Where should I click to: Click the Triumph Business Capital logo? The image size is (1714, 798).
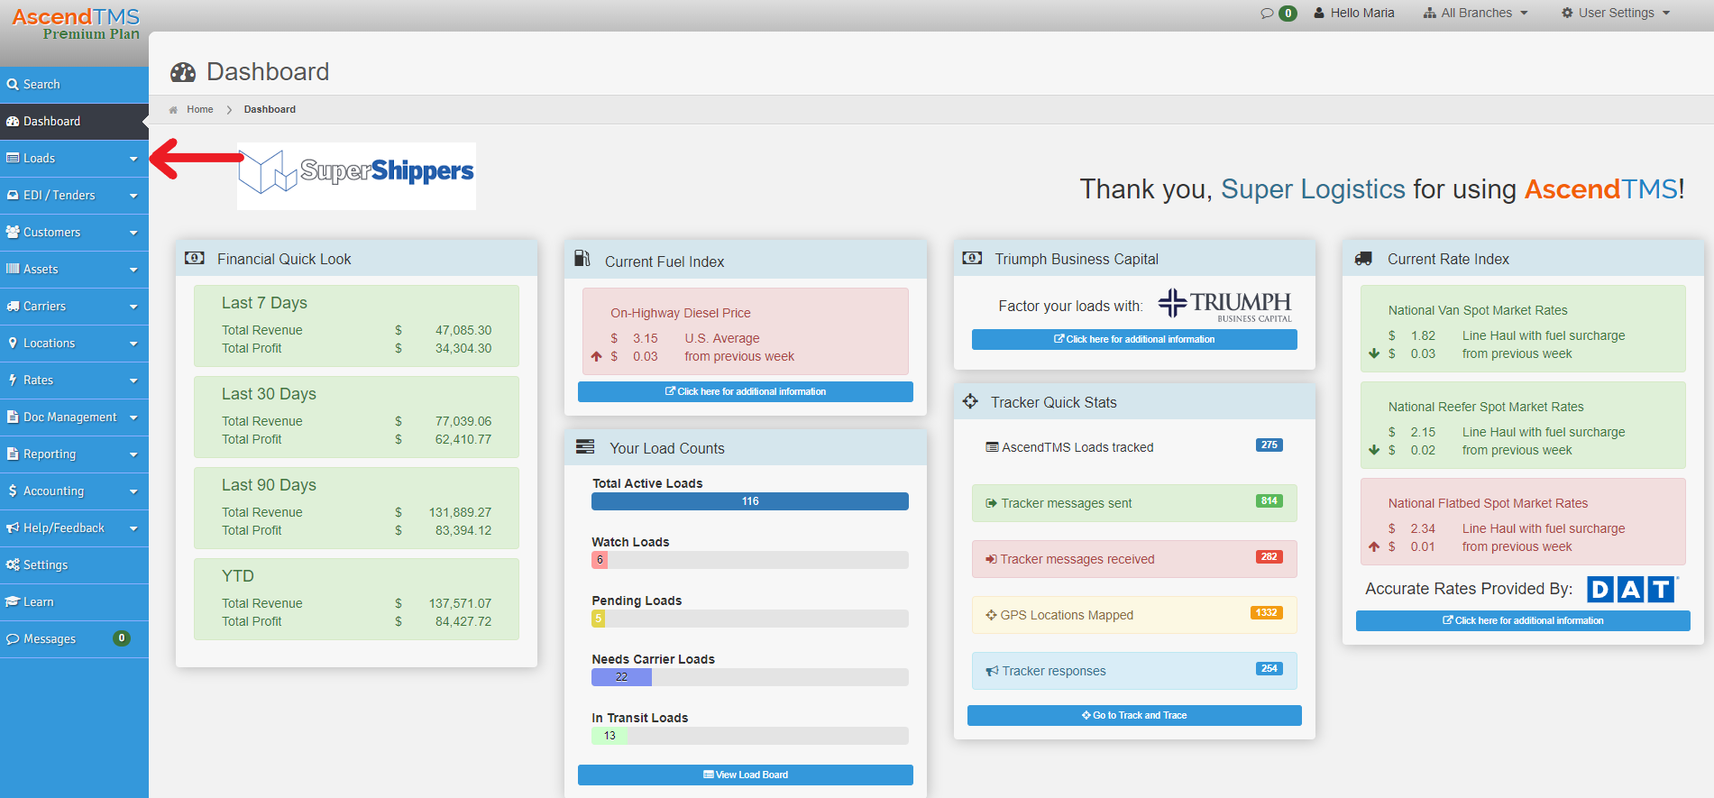click(1225, 305)
